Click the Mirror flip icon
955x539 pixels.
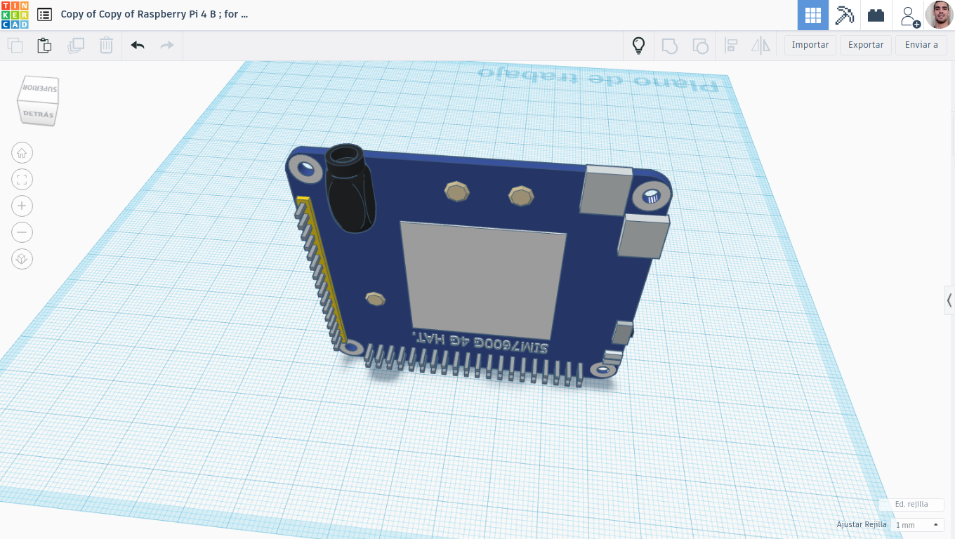[x=760, y=46]
